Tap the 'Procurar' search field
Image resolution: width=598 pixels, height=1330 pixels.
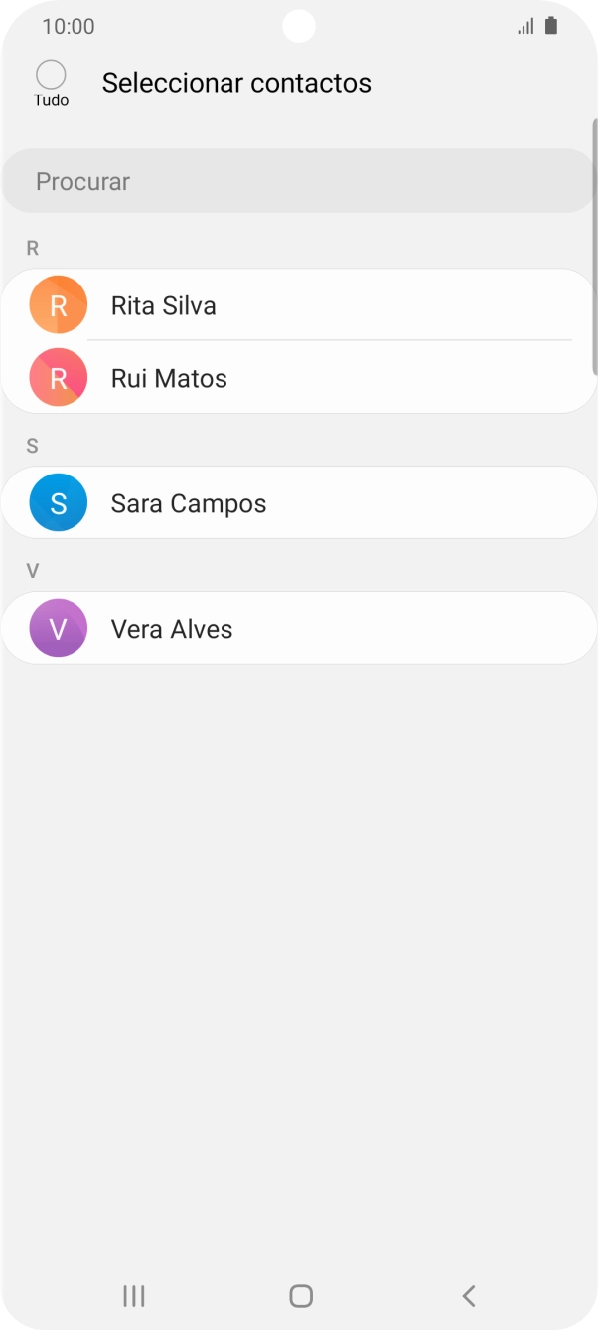[298, 180]
